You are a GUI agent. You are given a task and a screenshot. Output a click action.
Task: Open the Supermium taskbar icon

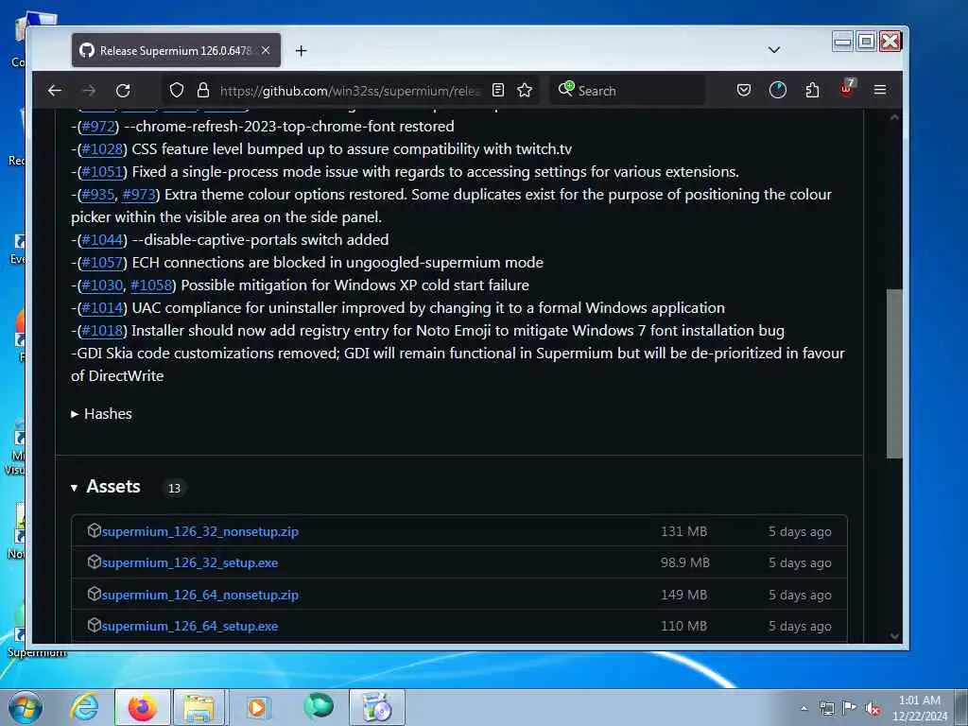point(318,706)
